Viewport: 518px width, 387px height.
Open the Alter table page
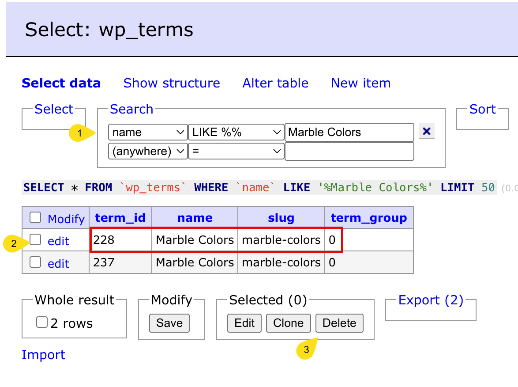coord(275,83)
